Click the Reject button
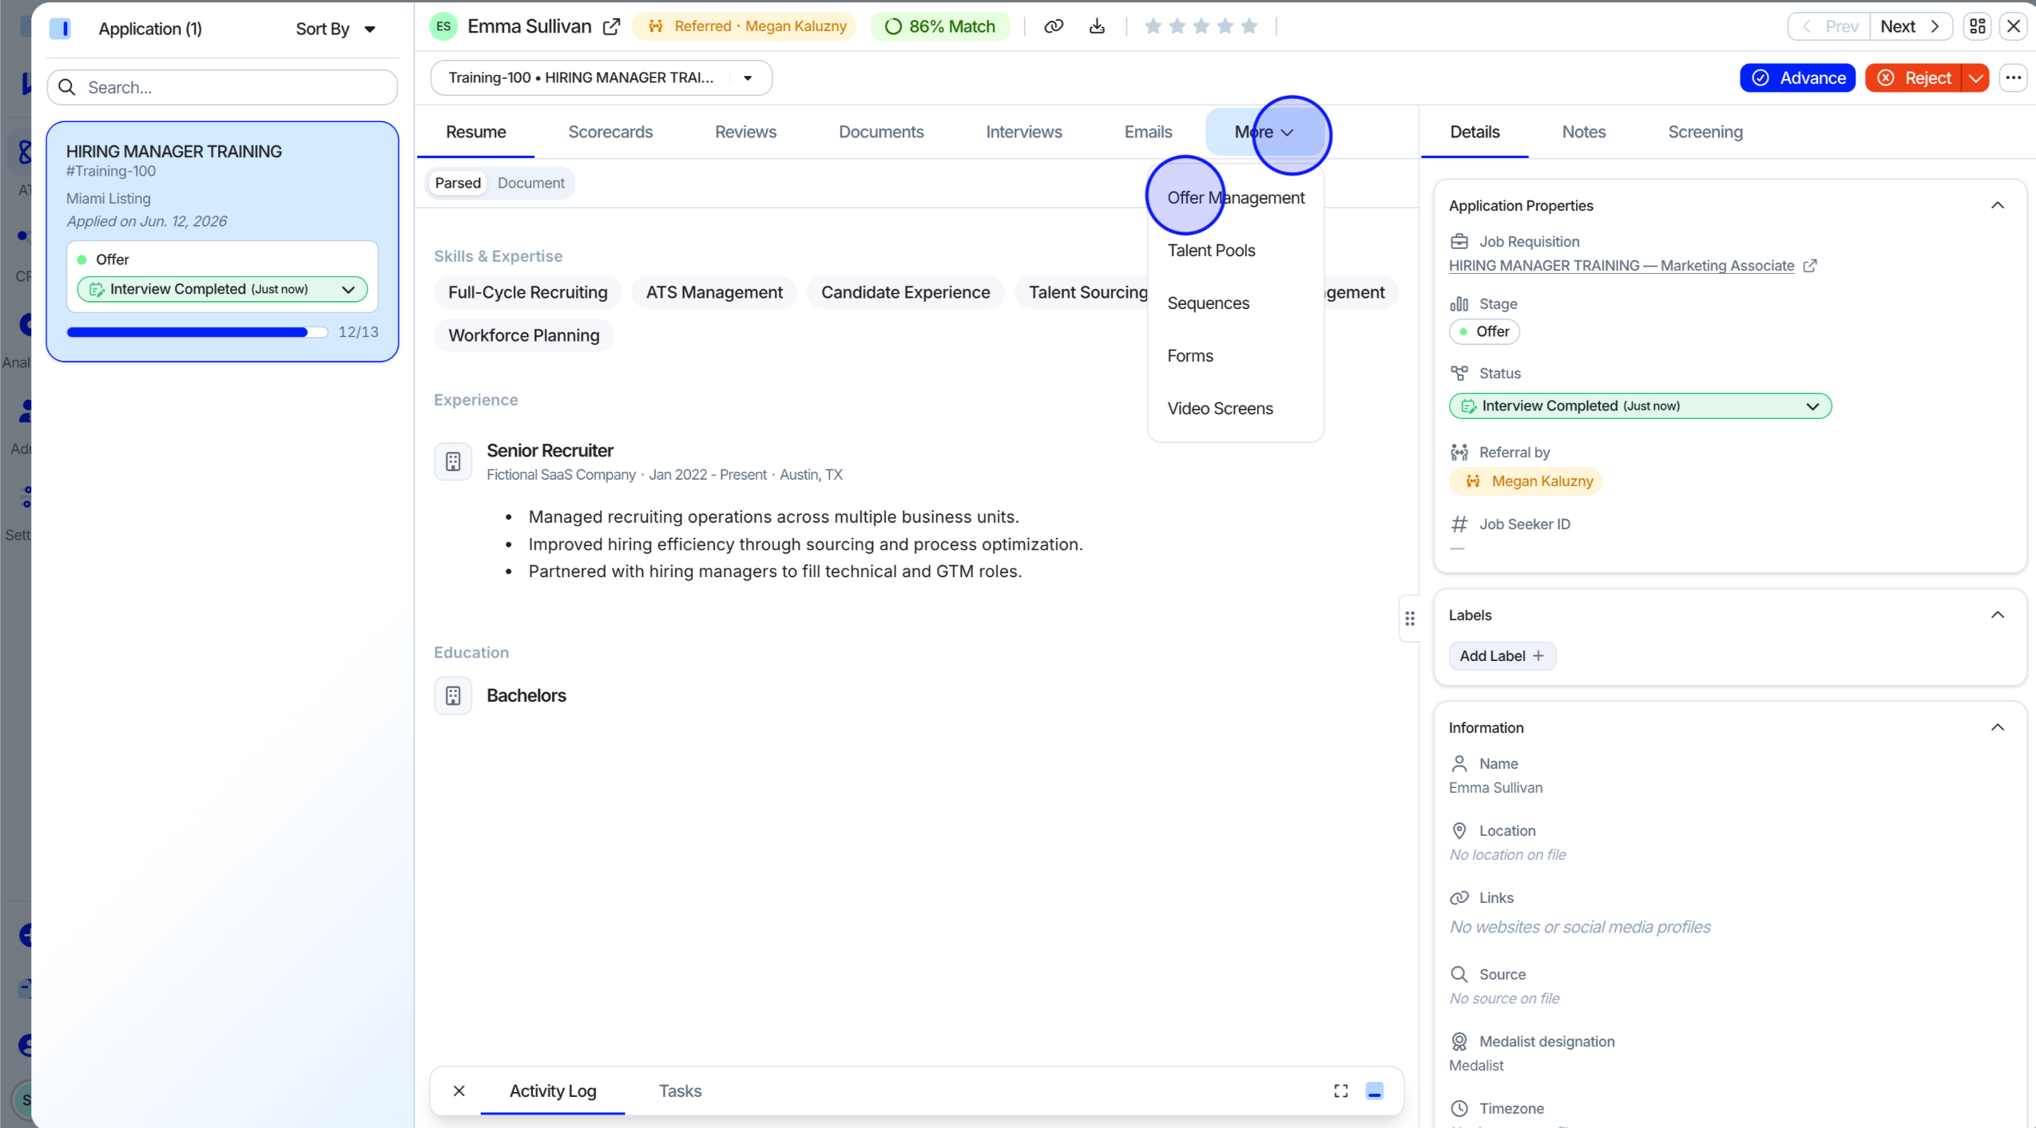This screenshot has width=2036, height=1128. [x=1914, y=77]
